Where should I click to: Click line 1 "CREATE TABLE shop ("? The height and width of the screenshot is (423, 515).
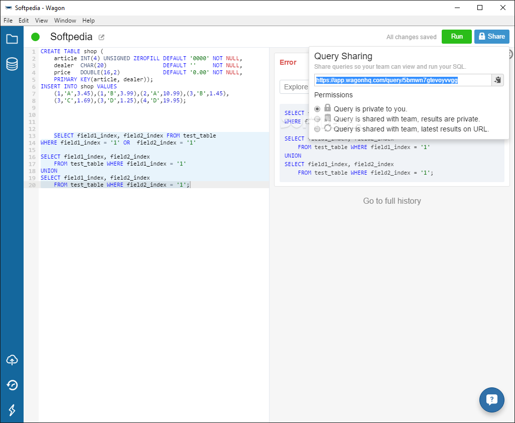[72, 51]
